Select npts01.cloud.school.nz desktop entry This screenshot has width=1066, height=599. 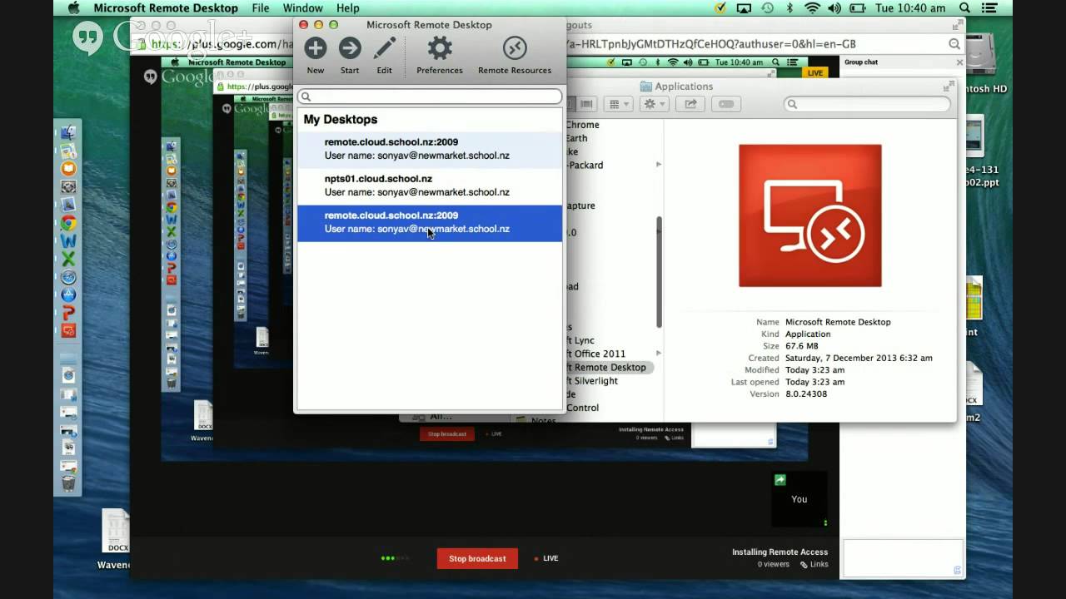[x=430, y=186]
